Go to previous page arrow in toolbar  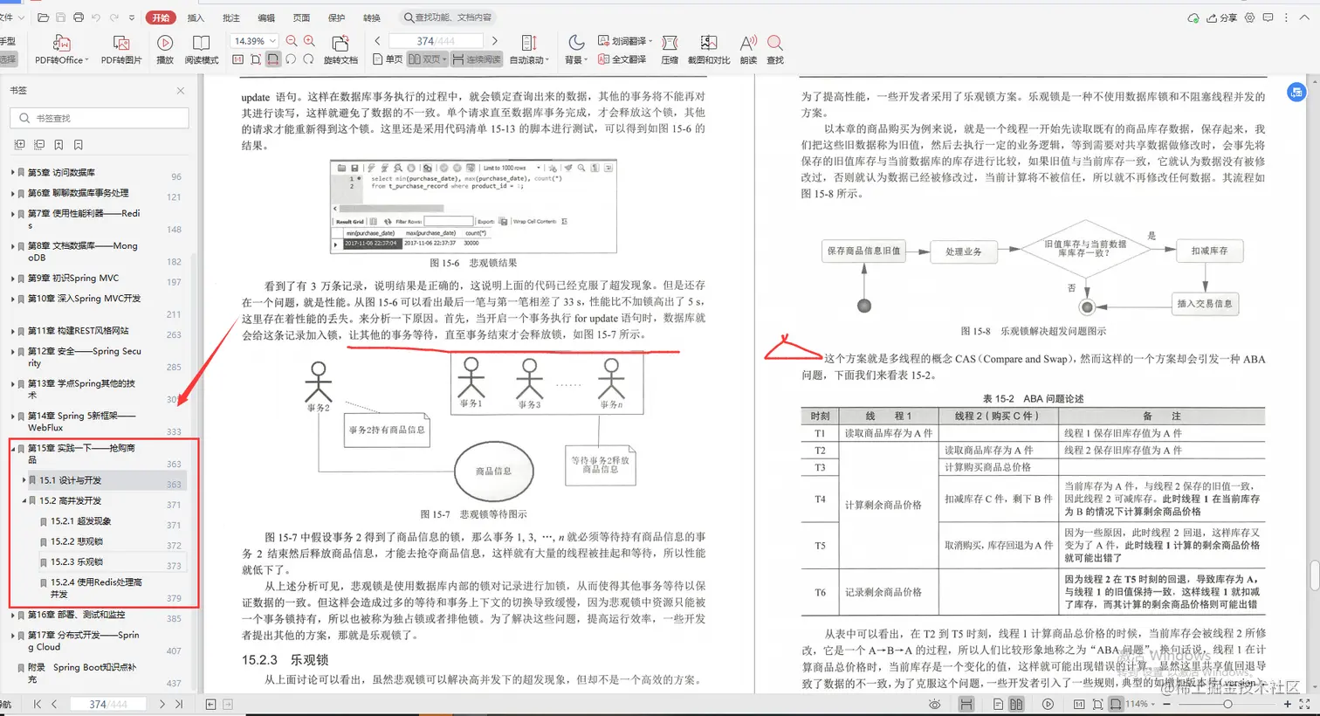point(377,41)
